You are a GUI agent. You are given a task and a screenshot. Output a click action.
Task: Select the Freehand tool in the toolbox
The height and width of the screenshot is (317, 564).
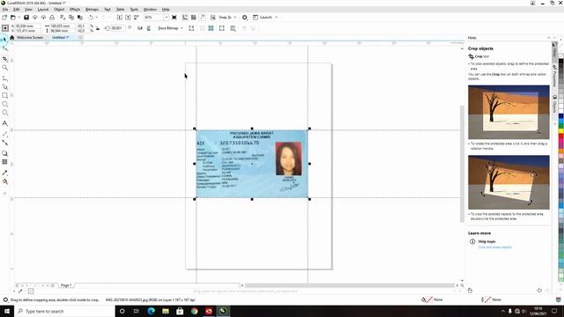pyautogui.click(x=4, y=78)
